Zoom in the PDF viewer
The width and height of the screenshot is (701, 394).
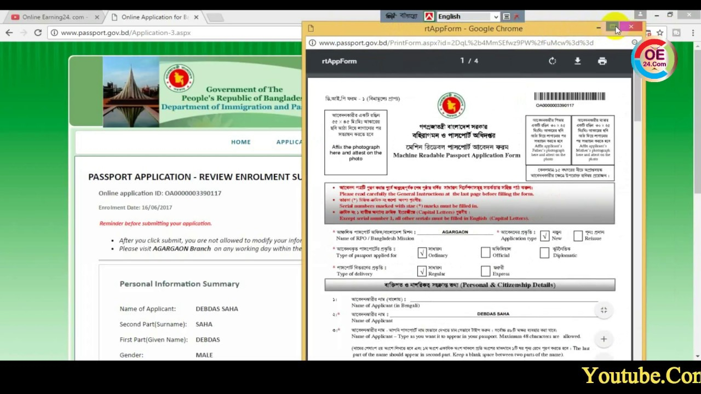click(x=604, y=339)
